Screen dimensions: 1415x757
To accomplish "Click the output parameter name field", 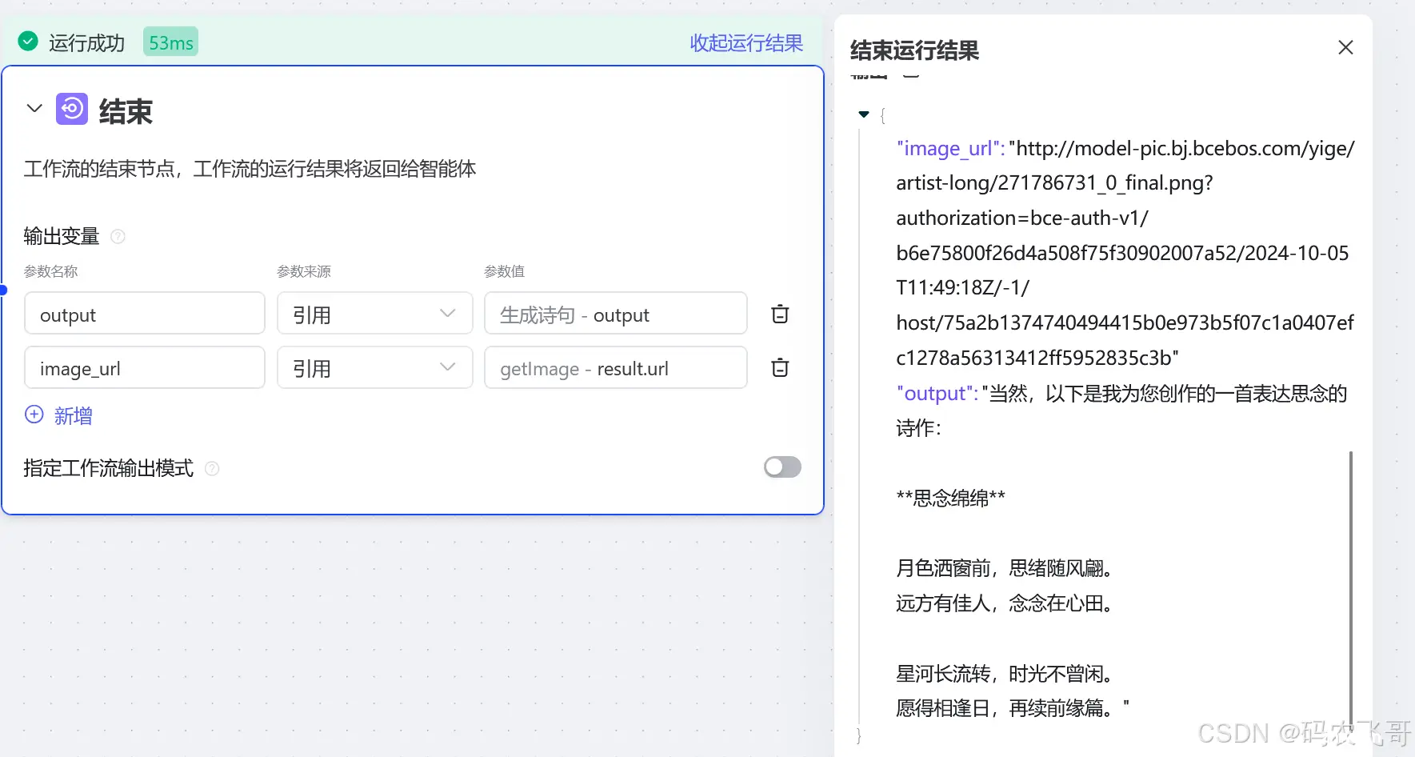I will tap(145, 313).
